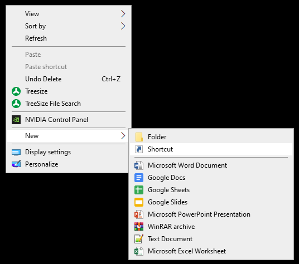Create a new Microsoft Word Document
Viewport: 299px width, 264px height.
click(x=211, y=165)
